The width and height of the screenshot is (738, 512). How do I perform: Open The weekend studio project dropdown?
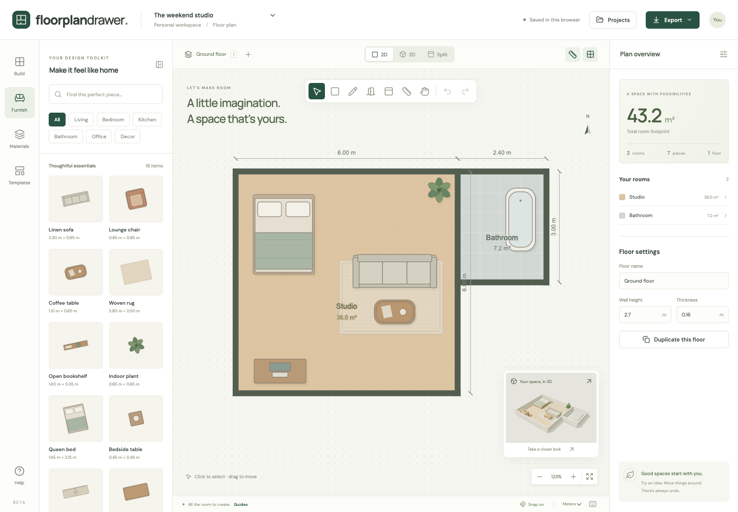pos(215,19)
